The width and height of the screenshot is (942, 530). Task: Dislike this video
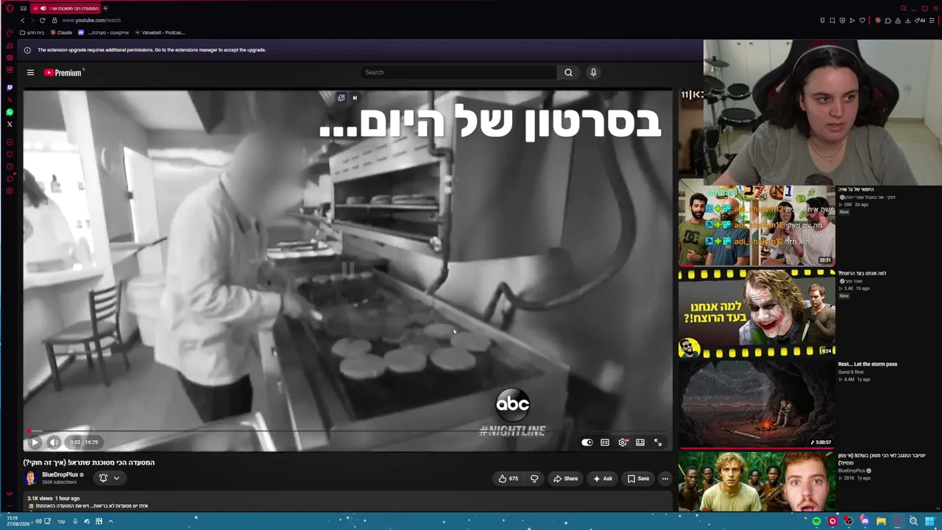534,478
